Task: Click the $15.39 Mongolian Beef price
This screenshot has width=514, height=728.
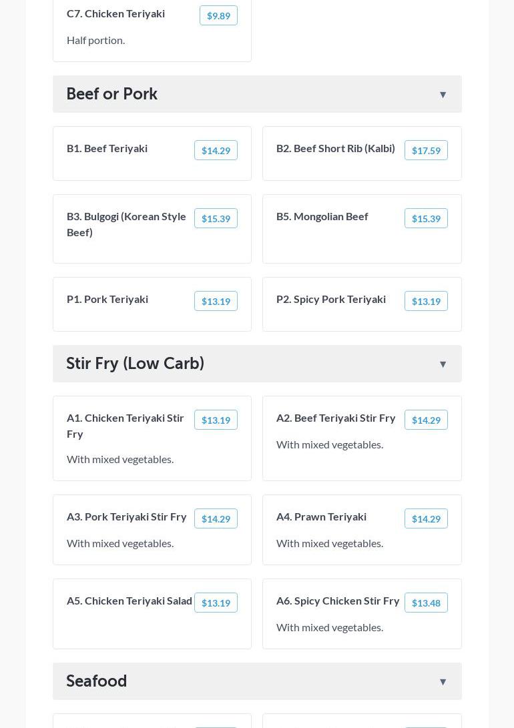Action: tap(426, 218)
